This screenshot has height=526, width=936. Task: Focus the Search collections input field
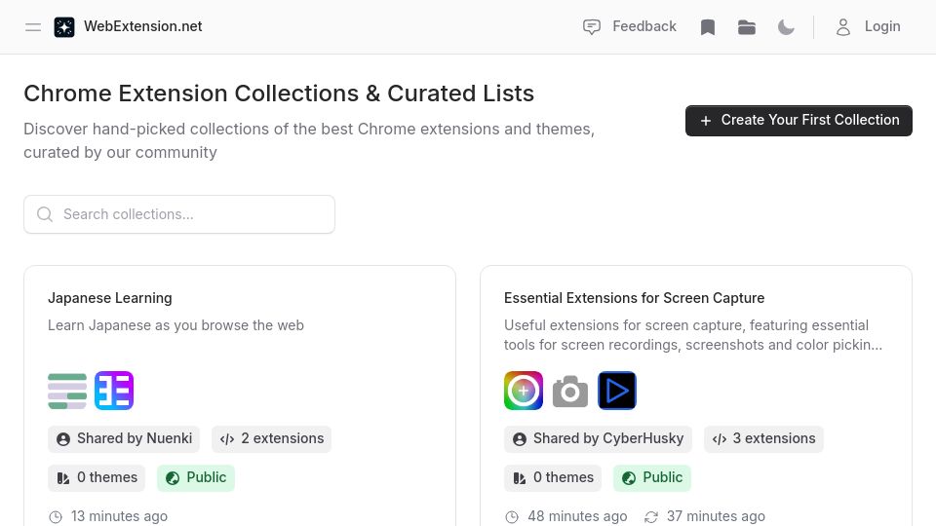click(179, 214)
